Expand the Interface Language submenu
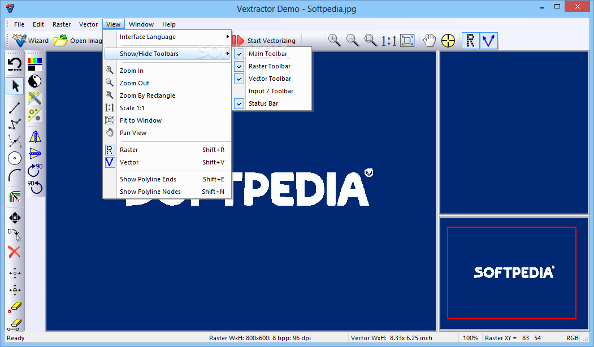594x347 pixels. point(167,37)
